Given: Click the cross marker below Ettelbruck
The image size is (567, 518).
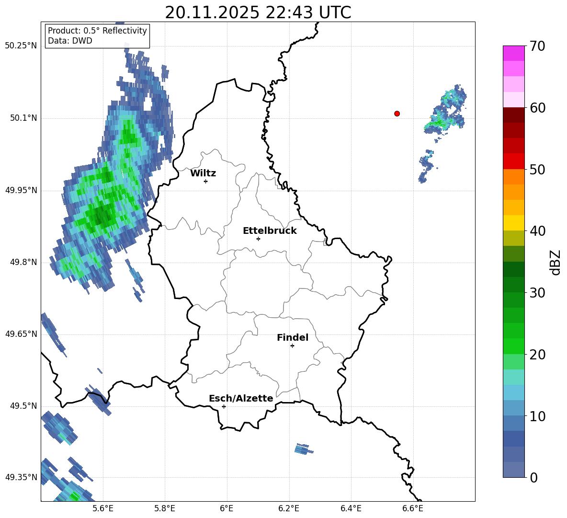Looking at the screenshot, I should point(258,239).
